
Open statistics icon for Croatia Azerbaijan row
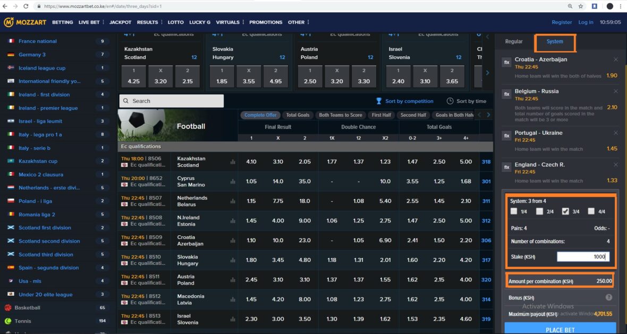[233, 241]
